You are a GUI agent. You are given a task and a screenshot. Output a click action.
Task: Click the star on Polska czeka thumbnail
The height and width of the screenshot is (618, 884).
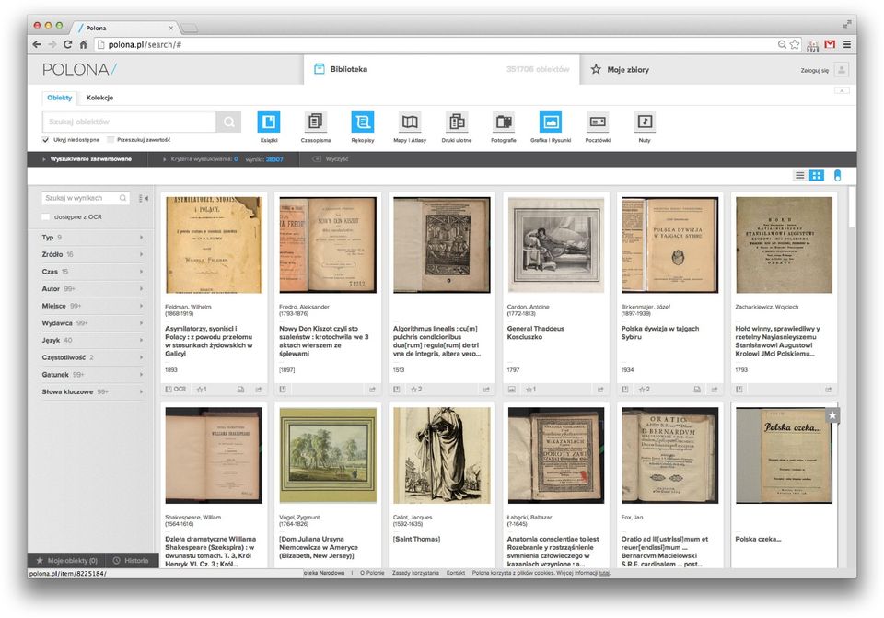(x=832, y=415)
